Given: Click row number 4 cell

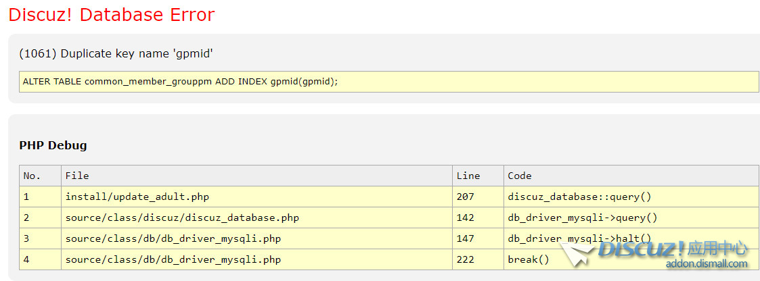Looking at the screenshot, I should 40,259.
